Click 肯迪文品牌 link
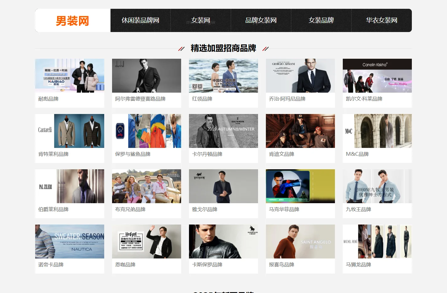This screenshot has width=447, height=293. pyautogui.click(x=282, y=154)
